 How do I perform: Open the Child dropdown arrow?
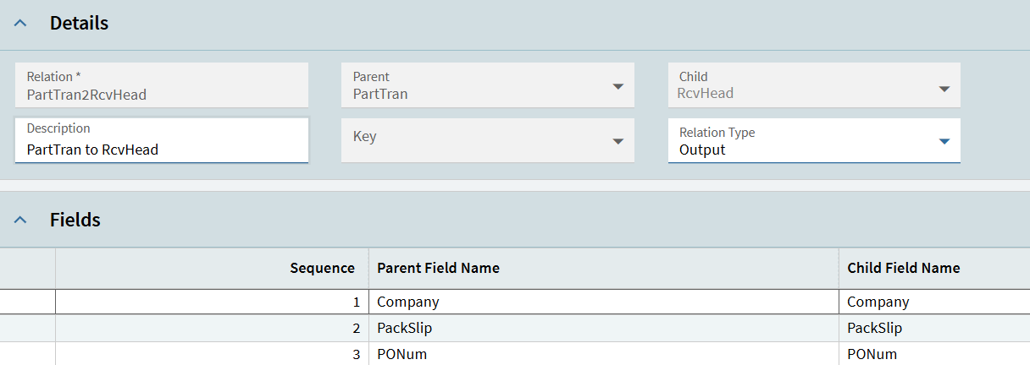[x=944, y=89]
